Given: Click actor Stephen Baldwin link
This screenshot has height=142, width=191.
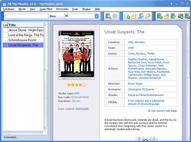Looking at the screenshot, I should [138, 59].
